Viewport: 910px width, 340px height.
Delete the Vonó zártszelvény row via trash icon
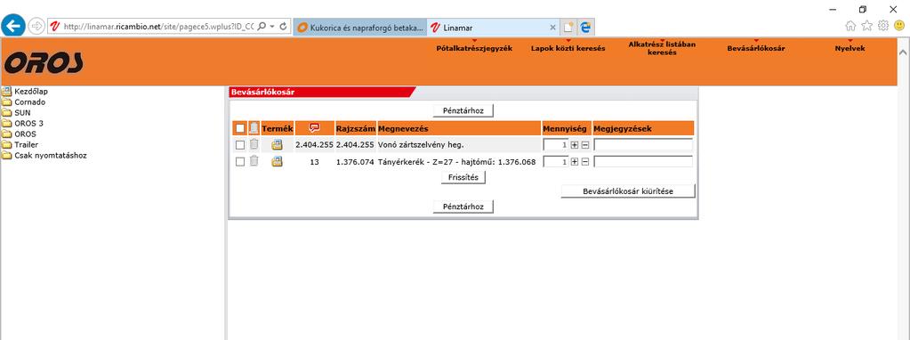pyautogui.click(x=254, y=144)
